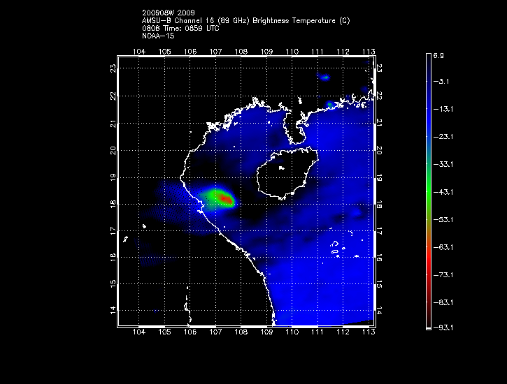Click longitude label 109 on the bottom axis
The height and width of the screenshot is (384, 507).
266,332
